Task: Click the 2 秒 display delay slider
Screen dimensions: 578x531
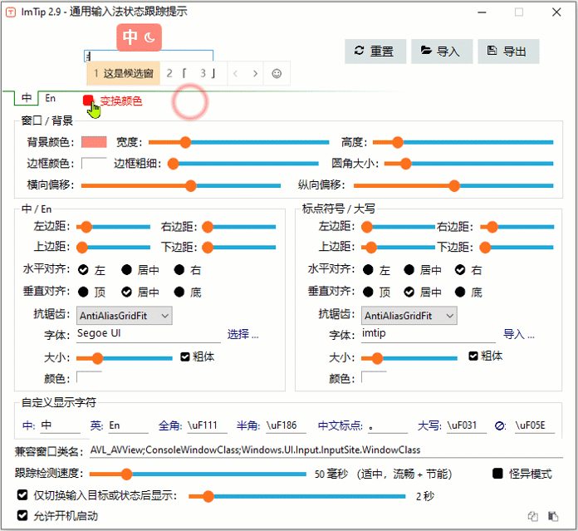Action: click(x=297, y=496)
